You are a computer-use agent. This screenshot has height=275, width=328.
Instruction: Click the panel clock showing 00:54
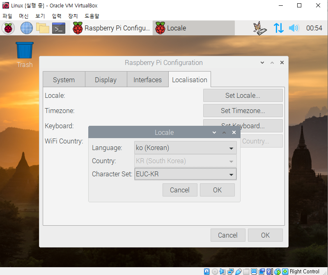point(314,28)
